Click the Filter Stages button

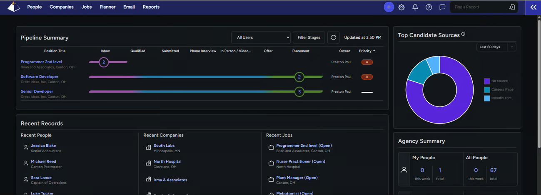[309, 37]
